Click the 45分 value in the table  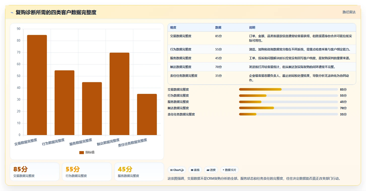[219, 58]
